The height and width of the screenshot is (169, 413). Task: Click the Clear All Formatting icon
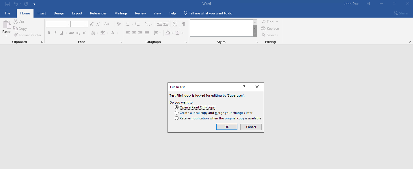118,24
